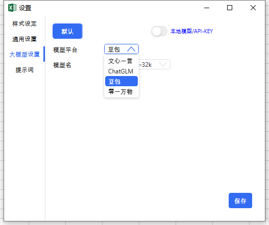This screenshot has height=225, width=269.
Task: Choose ChatGLM from the platform list
Action: click(121, 71)
